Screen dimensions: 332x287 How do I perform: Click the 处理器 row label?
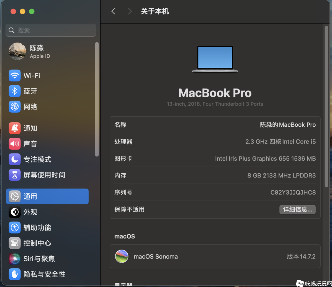pos(123,142)
